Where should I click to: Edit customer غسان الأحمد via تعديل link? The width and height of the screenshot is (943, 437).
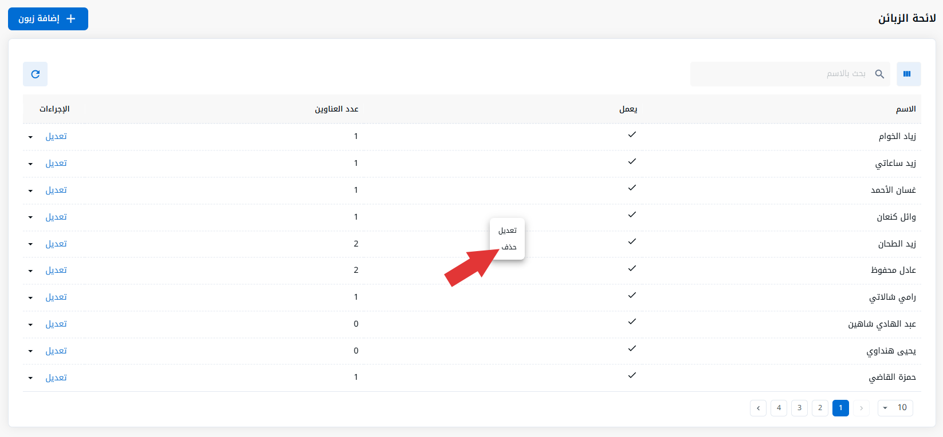pyautogui.click(x=56, y=190)
